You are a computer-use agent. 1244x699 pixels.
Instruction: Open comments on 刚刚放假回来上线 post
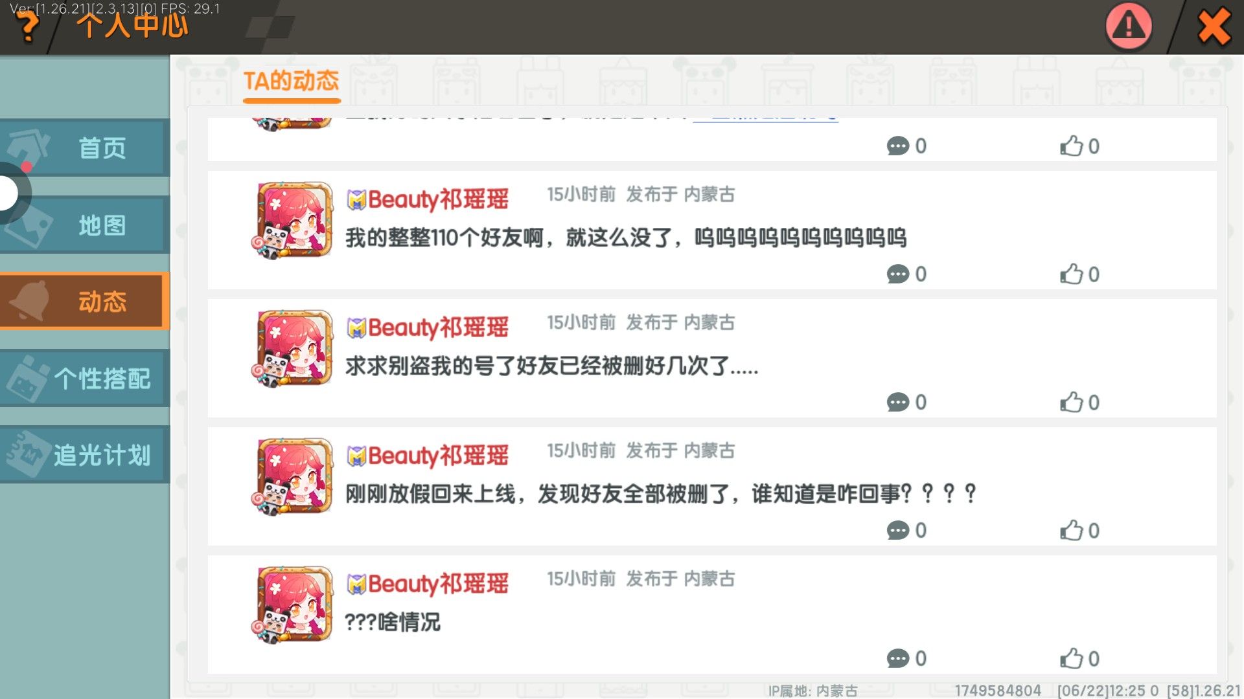coord(906,531)
